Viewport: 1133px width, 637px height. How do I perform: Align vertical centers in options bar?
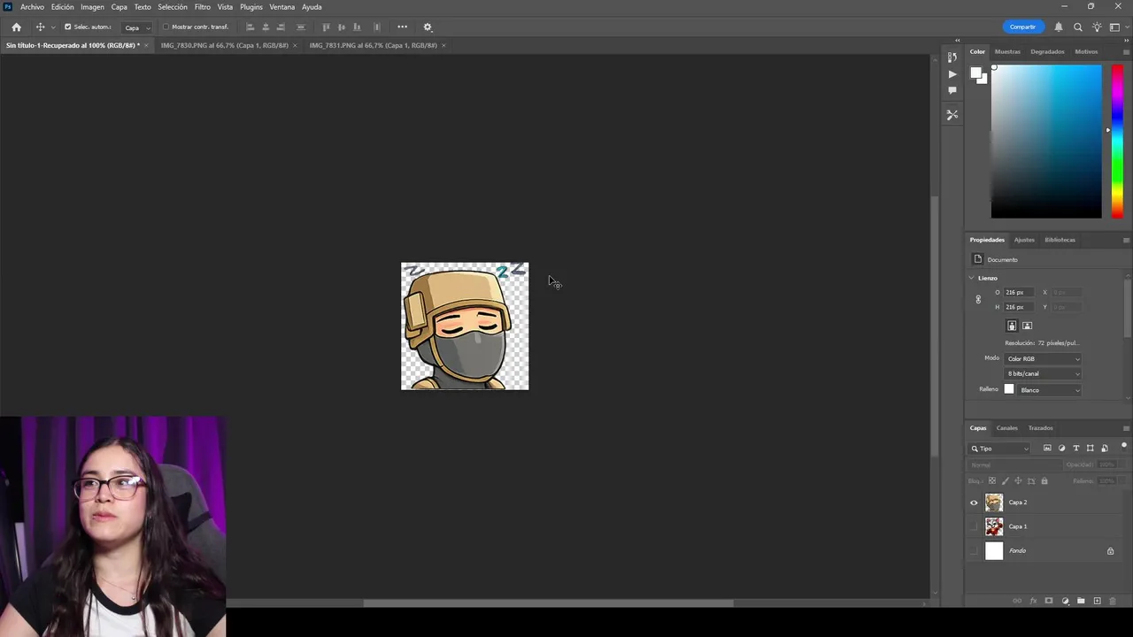coord(342,27)
